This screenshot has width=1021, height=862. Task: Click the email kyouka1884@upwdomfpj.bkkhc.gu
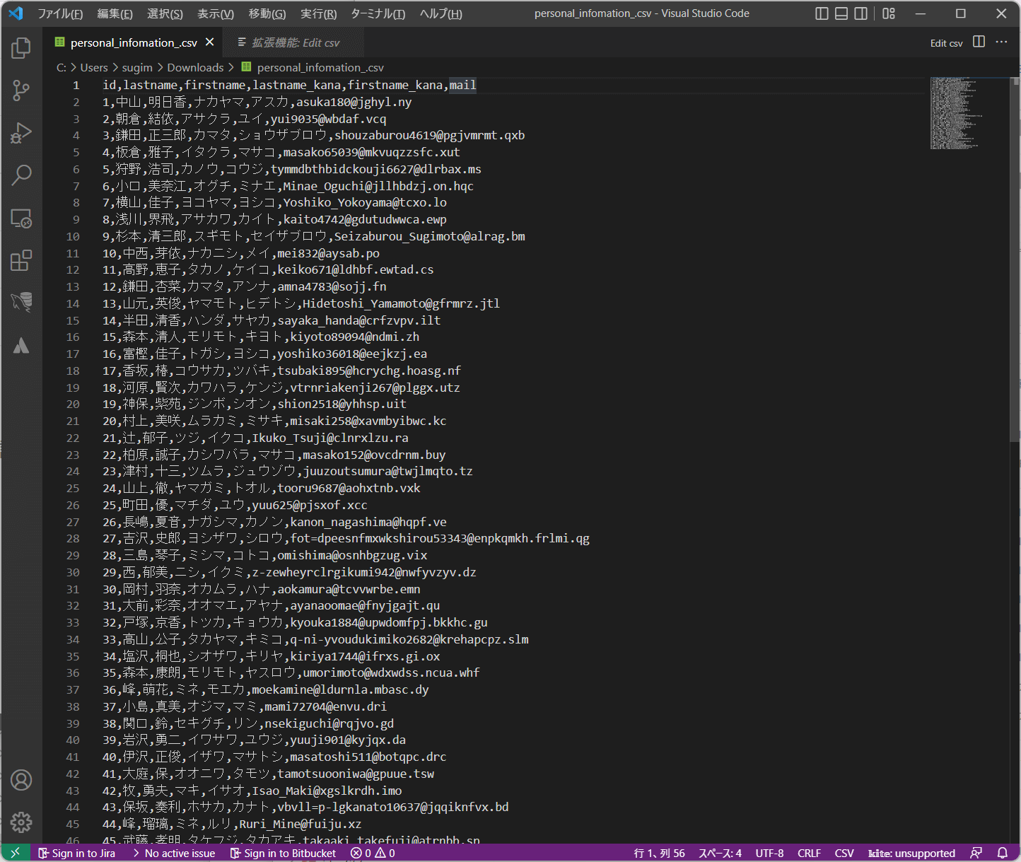pyautogui.click(x=389, y=622)
